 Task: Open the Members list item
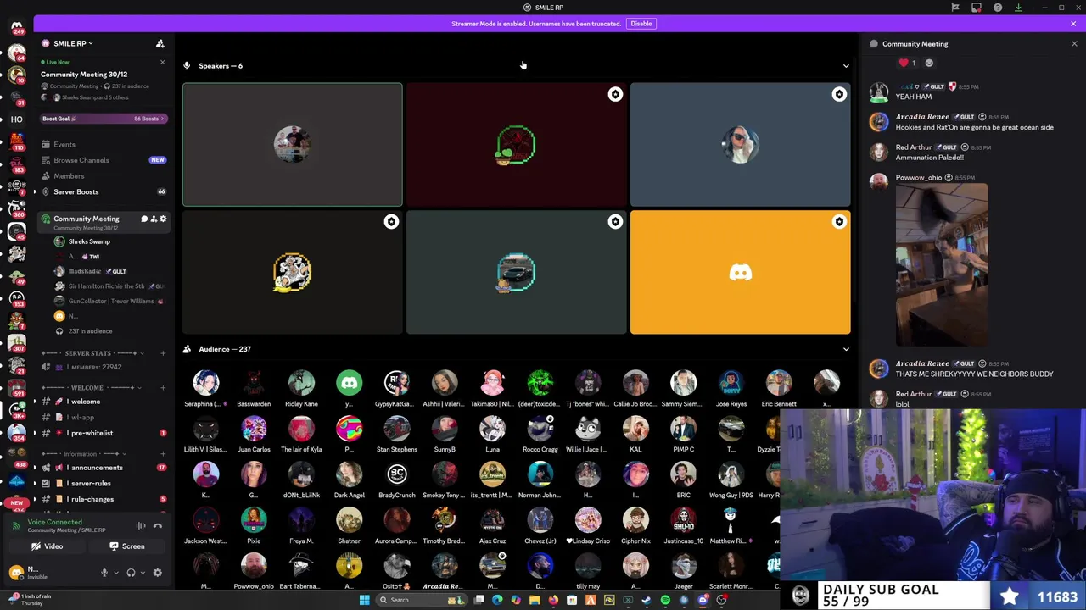pos(69,176)
